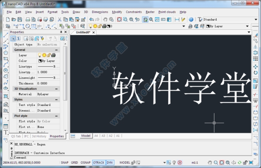Pin the Properties panel
This screenshot has height=168, width=261.
(x=61, y=32)
